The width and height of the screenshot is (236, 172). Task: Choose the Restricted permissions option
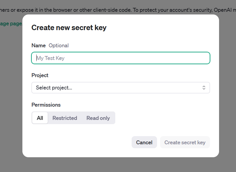click(65, 118)
